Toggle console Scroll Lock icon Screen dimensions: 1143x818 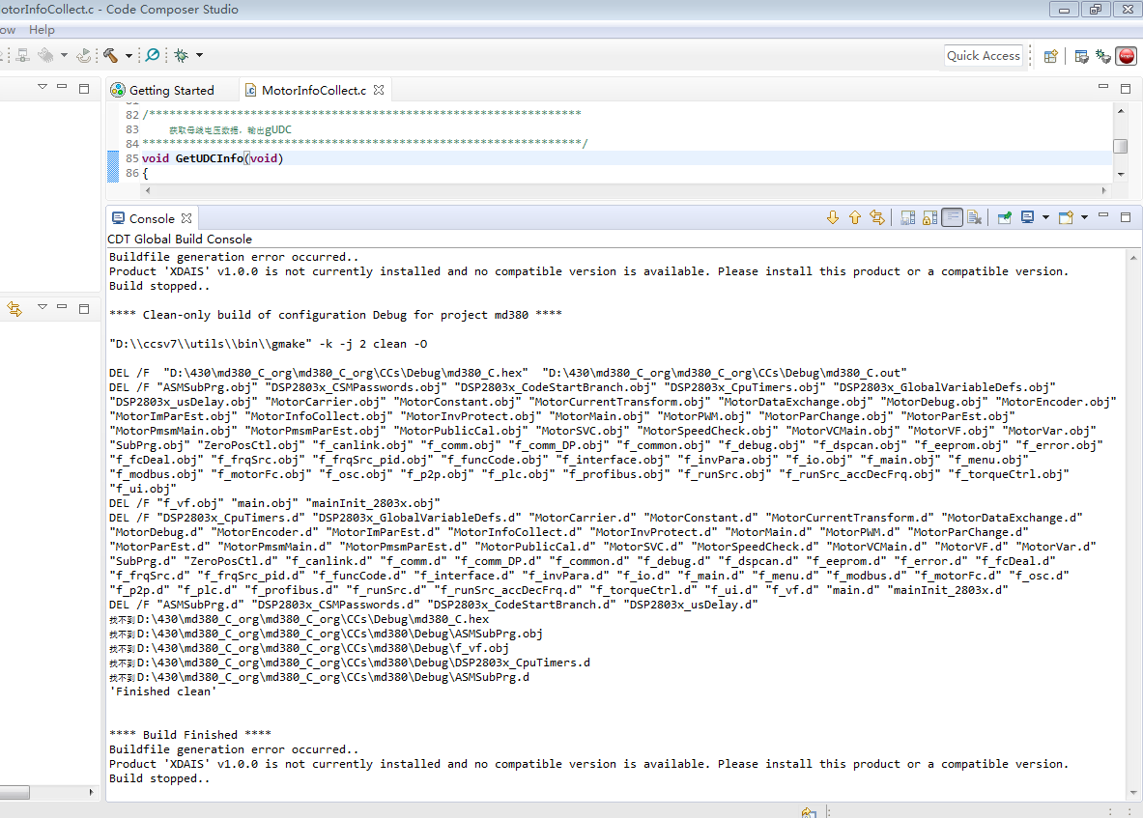click(x=930, y=218)
